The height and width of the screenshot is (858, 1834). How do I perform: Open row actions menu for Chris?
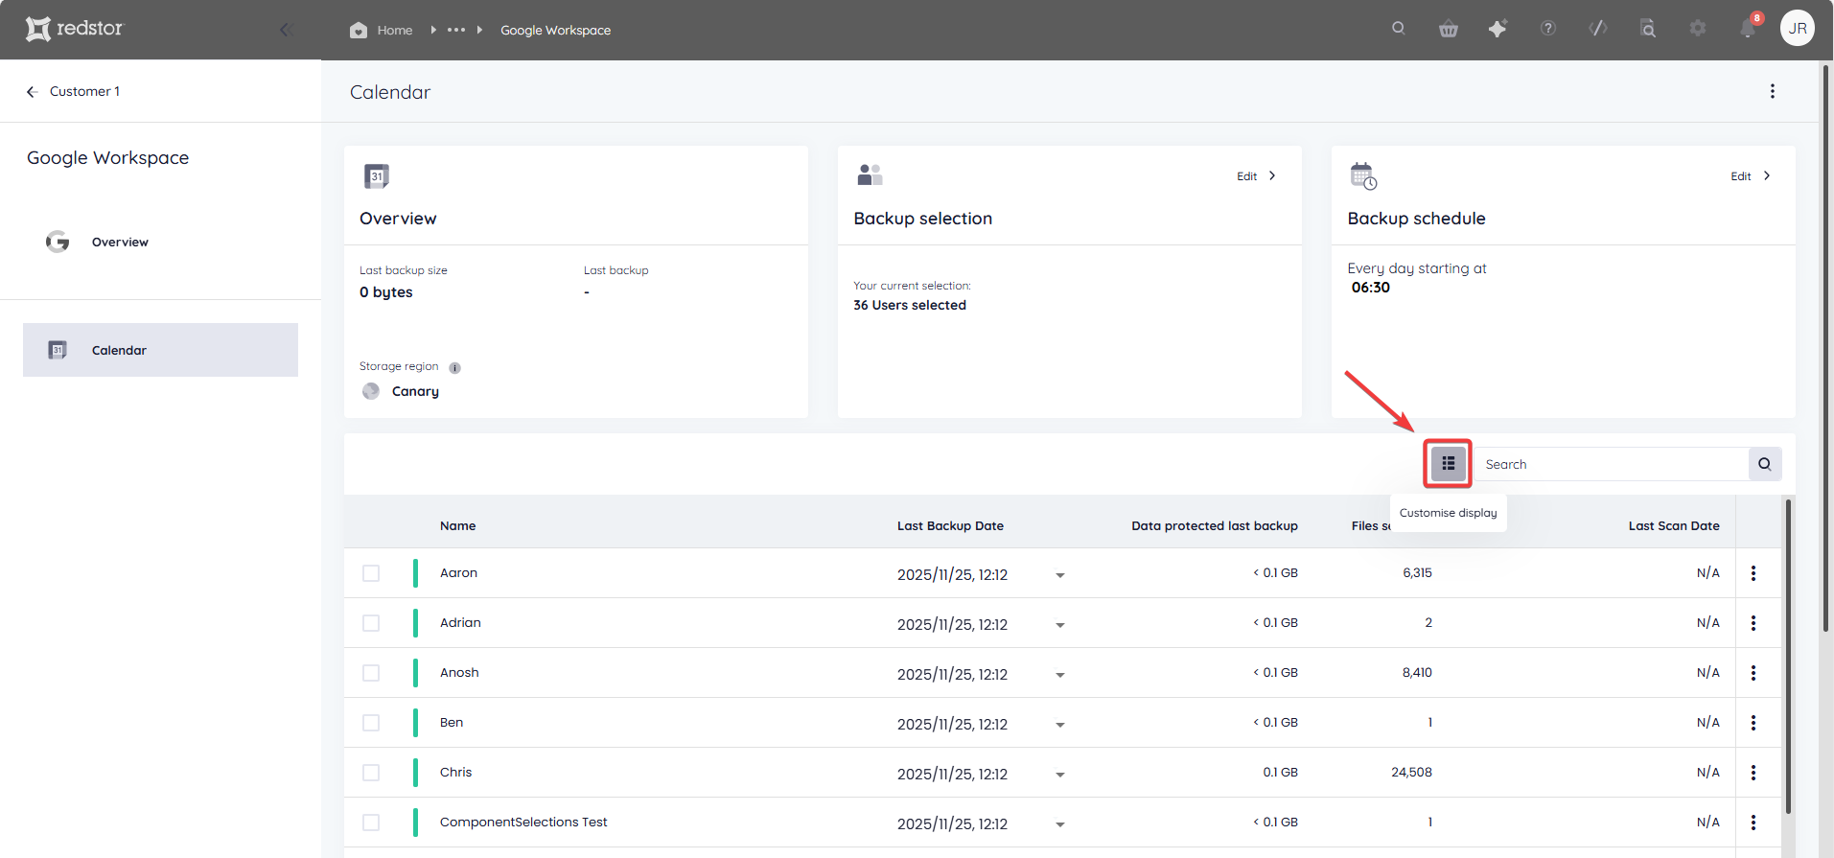click(x=1753, y=773)
